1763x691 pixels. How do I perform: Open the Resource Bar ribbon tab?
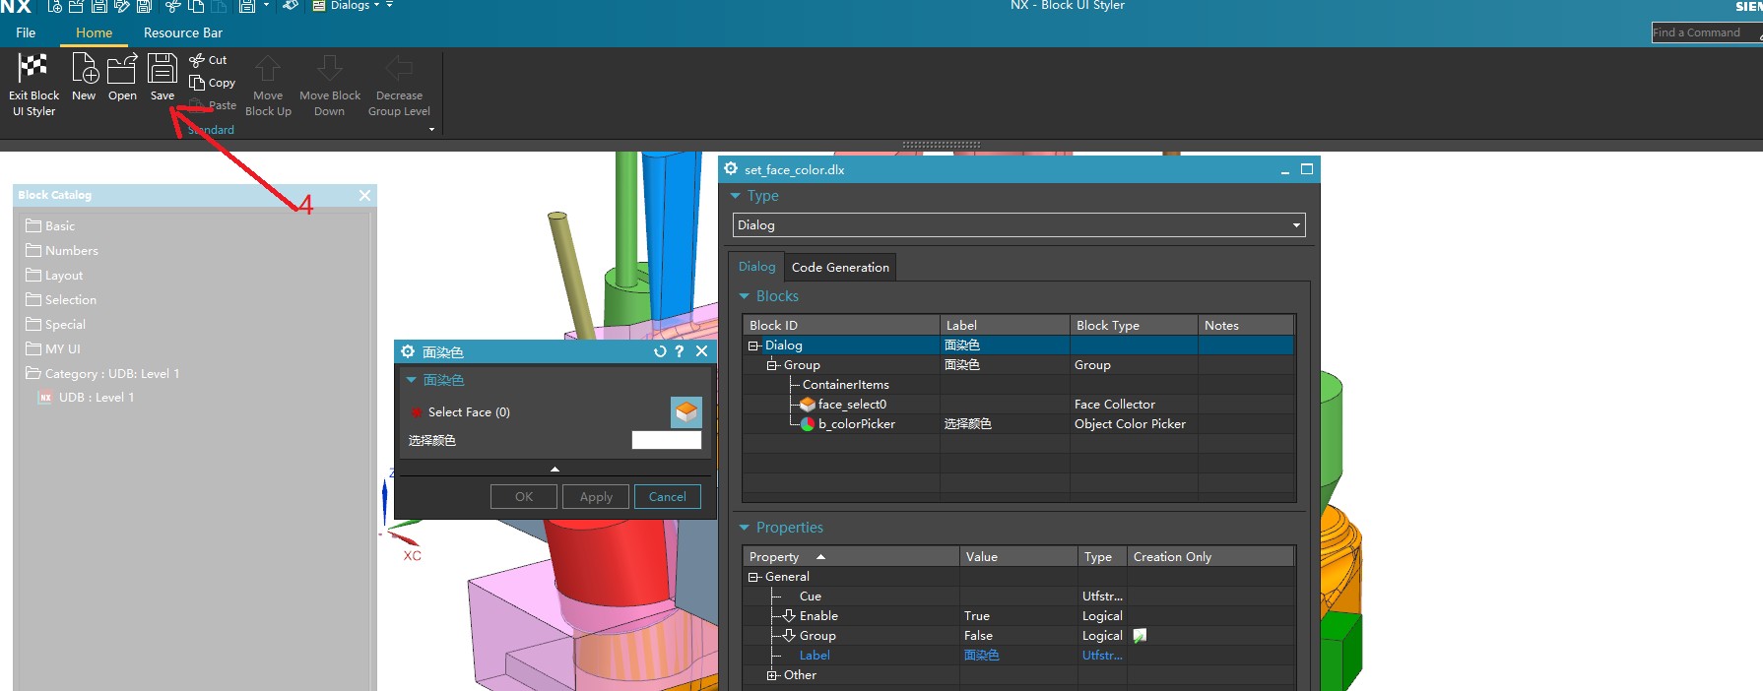point(182,32)
